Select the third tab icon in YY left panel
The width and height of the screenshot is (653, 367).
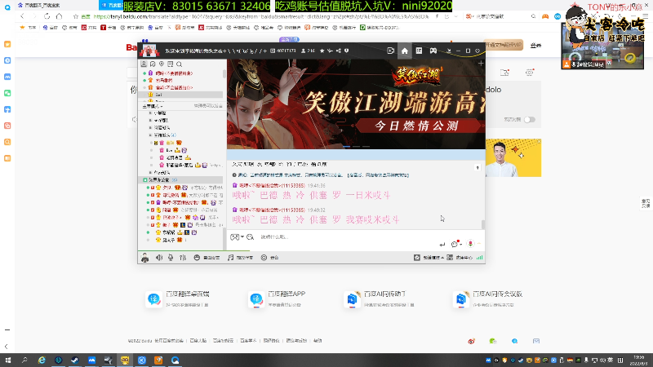[162, 64]
